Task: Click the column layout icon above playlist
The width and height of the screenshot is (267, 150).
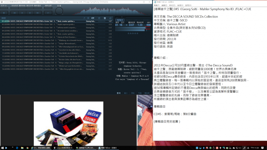Action: (99, 18)
